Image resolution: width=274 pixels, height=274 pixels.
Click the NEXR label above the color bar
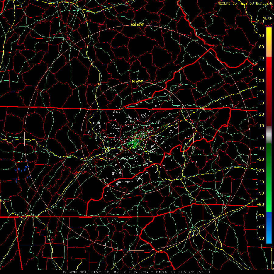pos(267,18)
